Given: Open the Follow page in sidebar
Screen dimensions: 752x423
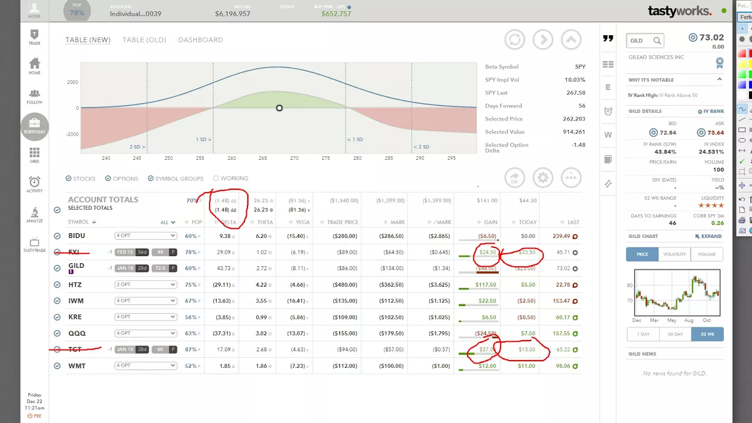Looking at the screenshot, I should pyautogui.click(x=35, y=96).
